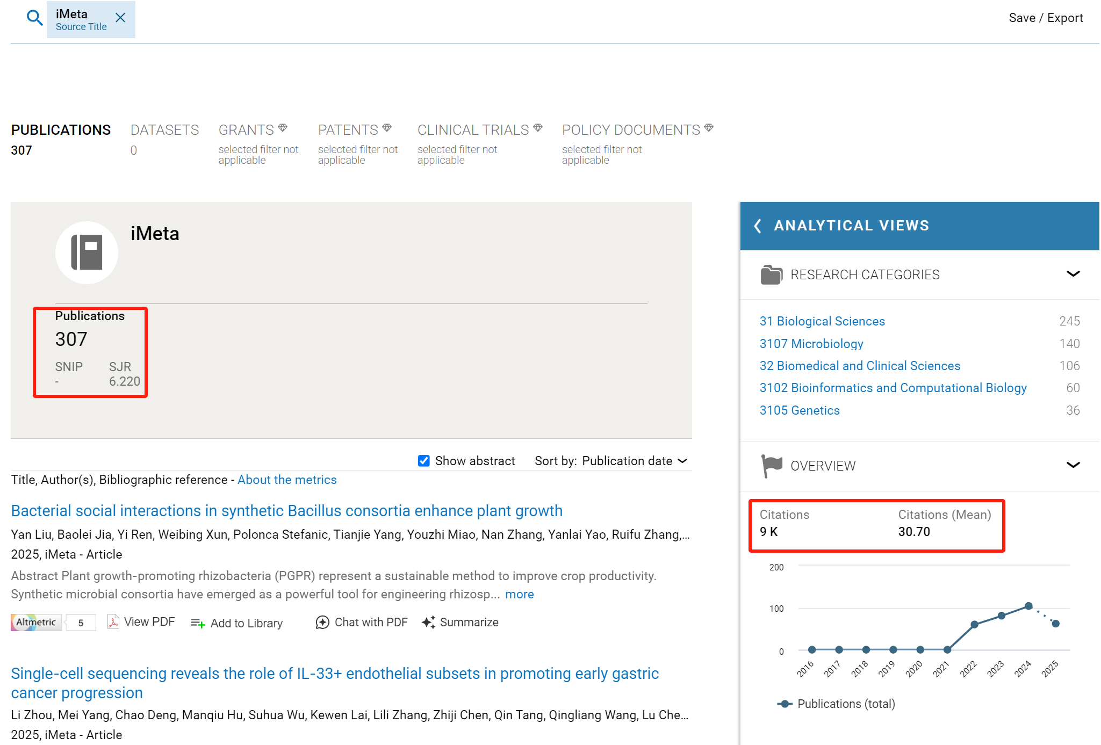Click the View PDF icon
This screenshot has width=1101, height=745.
(113, 622)
